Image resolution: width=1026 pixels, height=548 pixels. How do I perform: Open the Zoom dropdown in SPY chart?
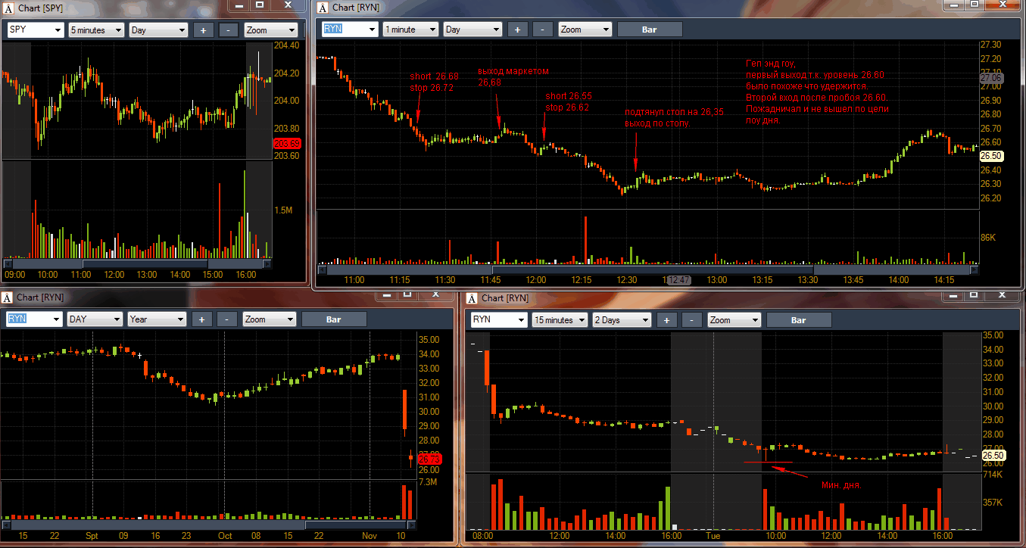click(270, 30)
